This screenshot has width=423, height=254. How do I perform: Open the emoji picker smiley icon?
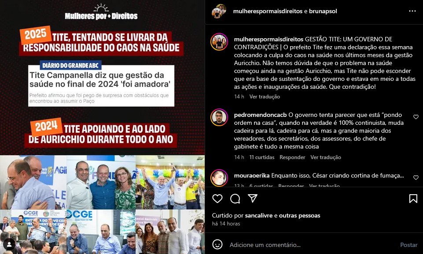tap(217, 245)
